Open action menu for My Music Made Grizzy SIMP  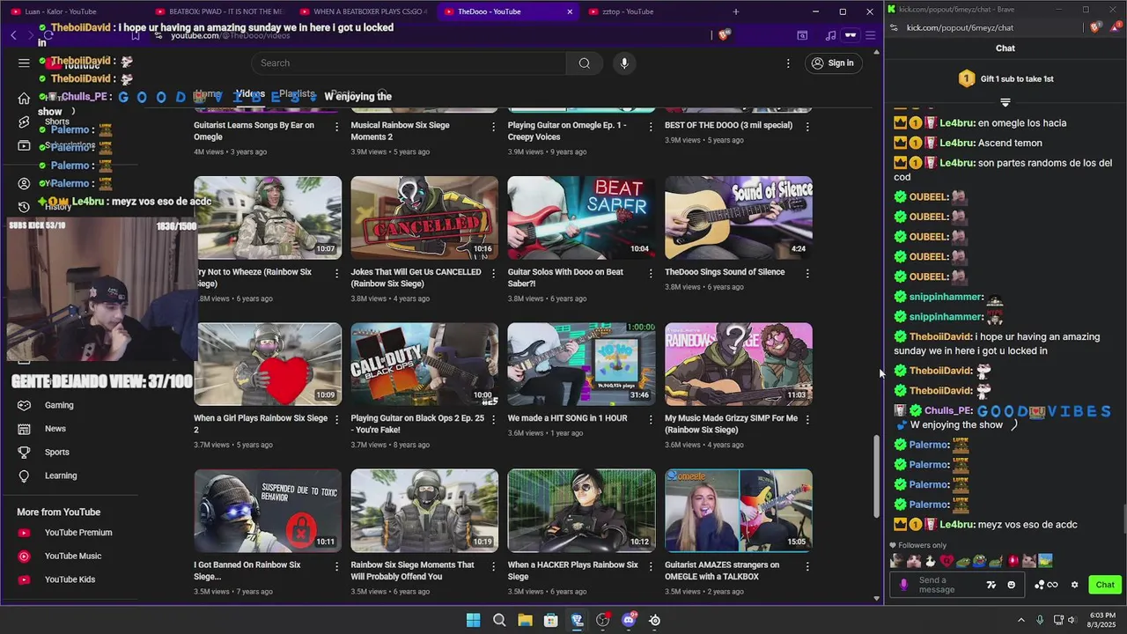(807, 419)
